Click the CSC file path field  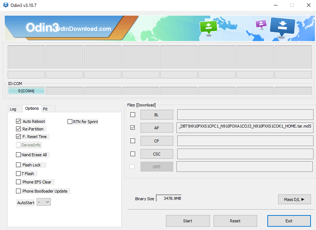pos(245,154)
